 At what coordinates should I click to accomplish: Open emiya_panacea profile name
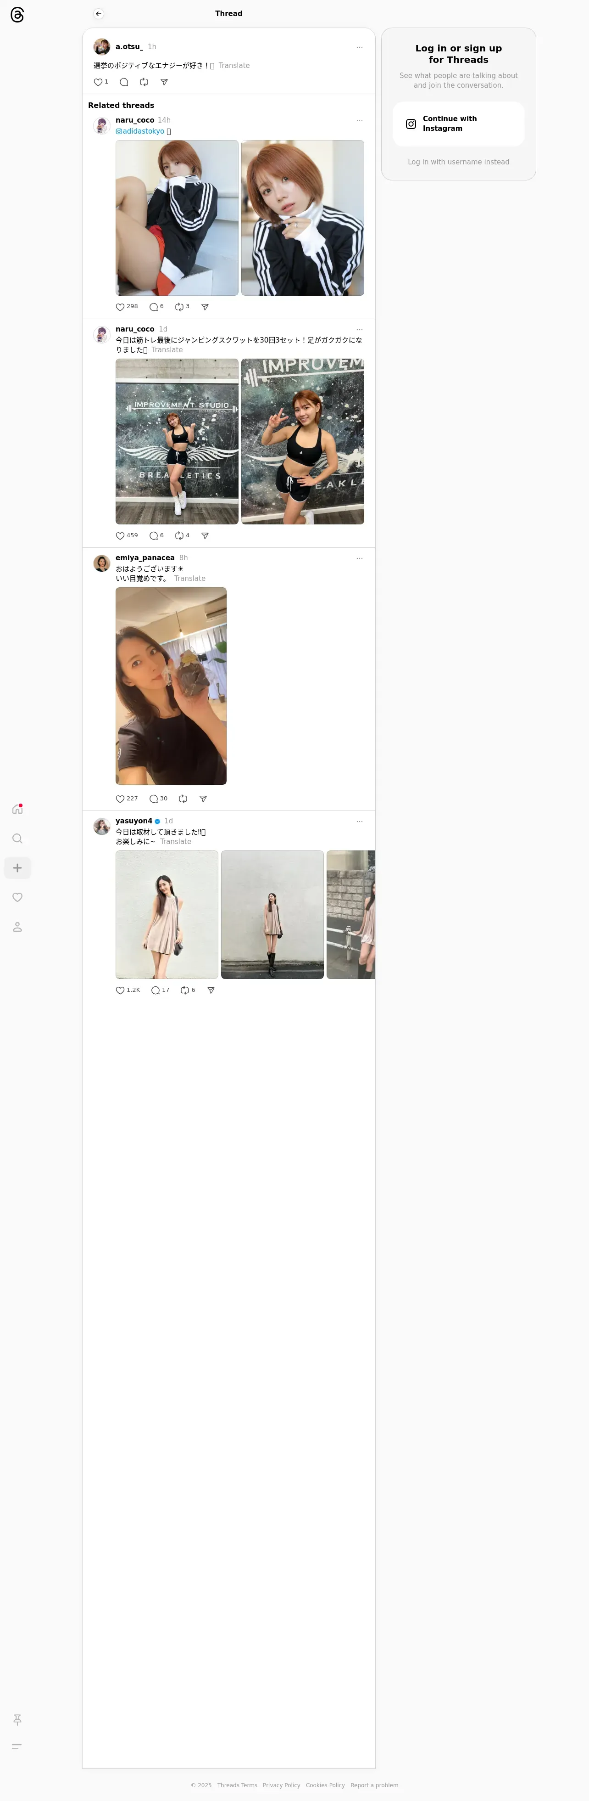(x=144, y=558)
